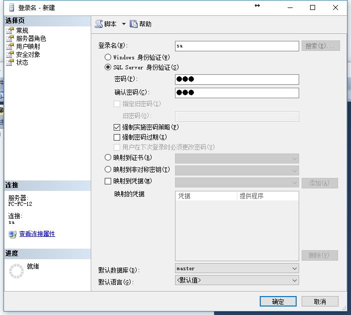
Task: Click in the 密码 input field
Action: click(x=237, y=79)
